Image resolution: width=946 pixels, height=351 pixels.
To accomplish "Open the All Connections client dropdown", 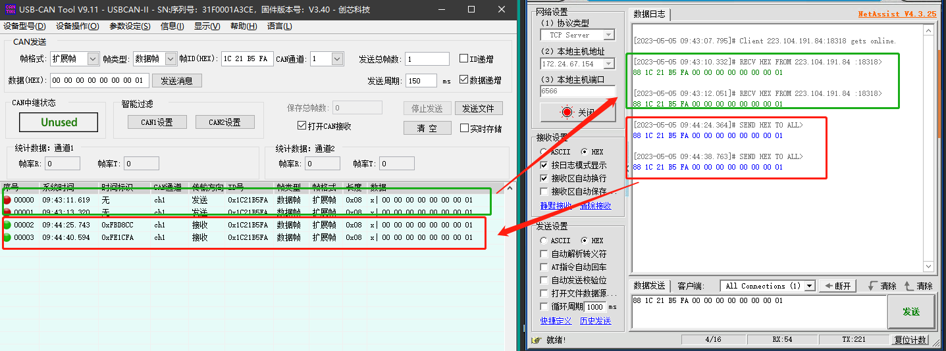I will [x=810, y=286].
